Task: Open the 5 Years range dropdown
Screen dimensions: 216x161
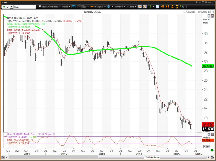Action: click(x=131, y=6)
